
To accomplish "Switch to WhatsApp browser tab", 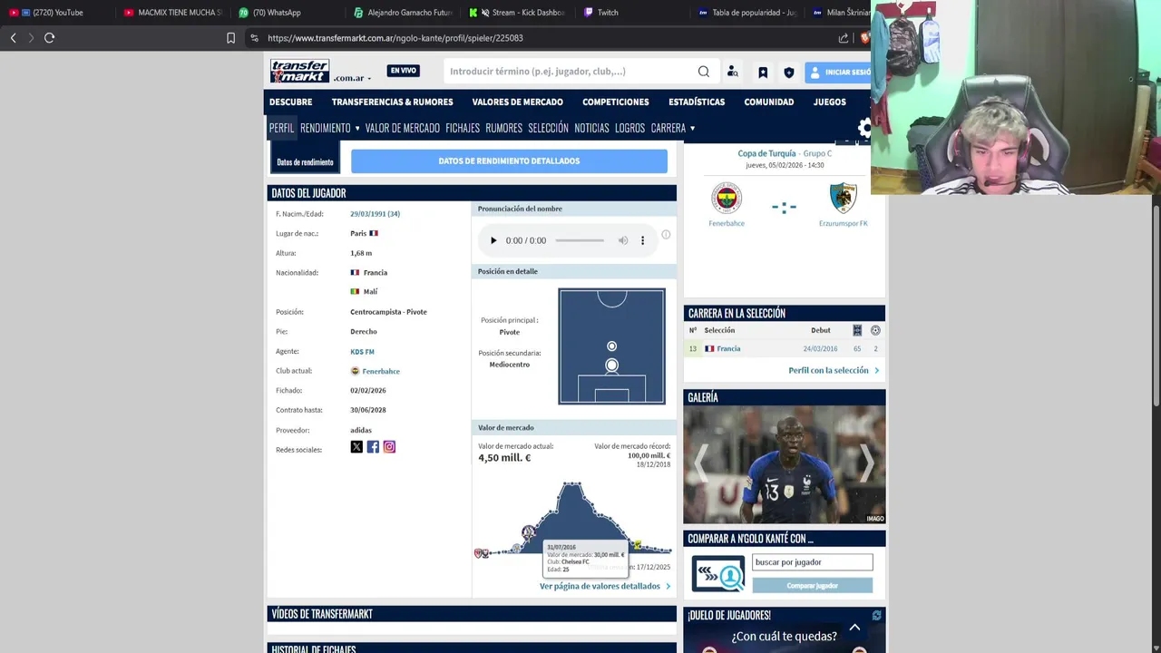I will click(x=277, y=13).
